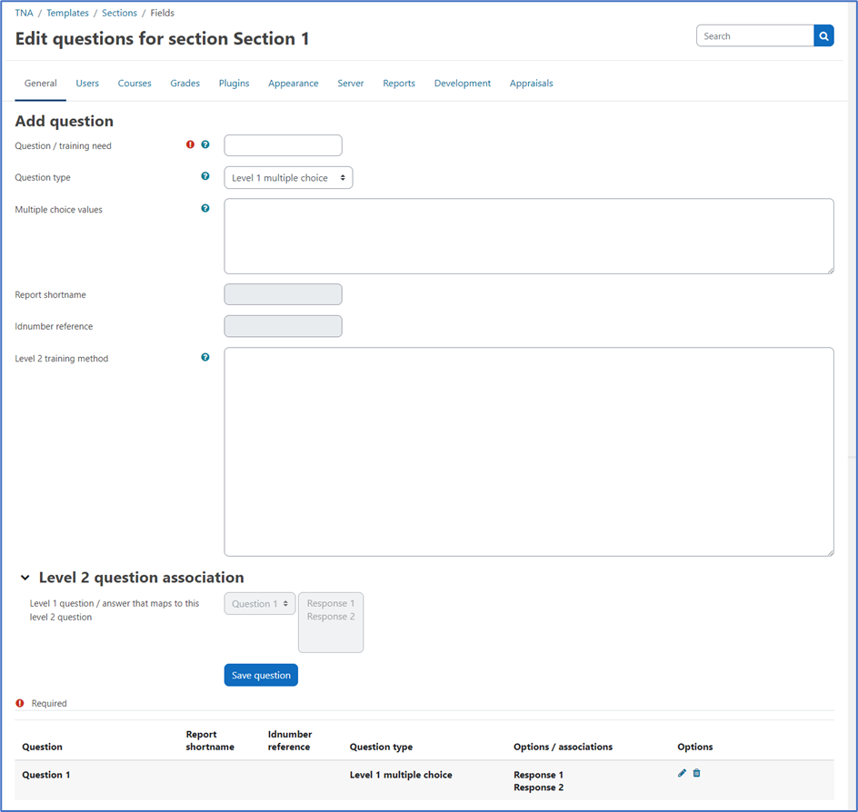Click the Report shortname field
The height and width of the screenshot is (812, 858).
[x=283, y=294]
